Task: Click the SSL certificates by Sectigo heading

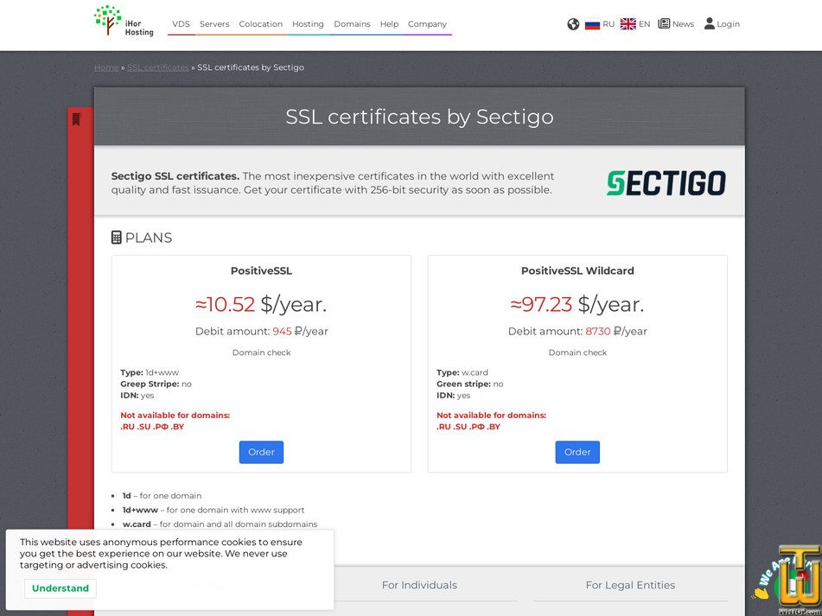Action: (419, 117)
